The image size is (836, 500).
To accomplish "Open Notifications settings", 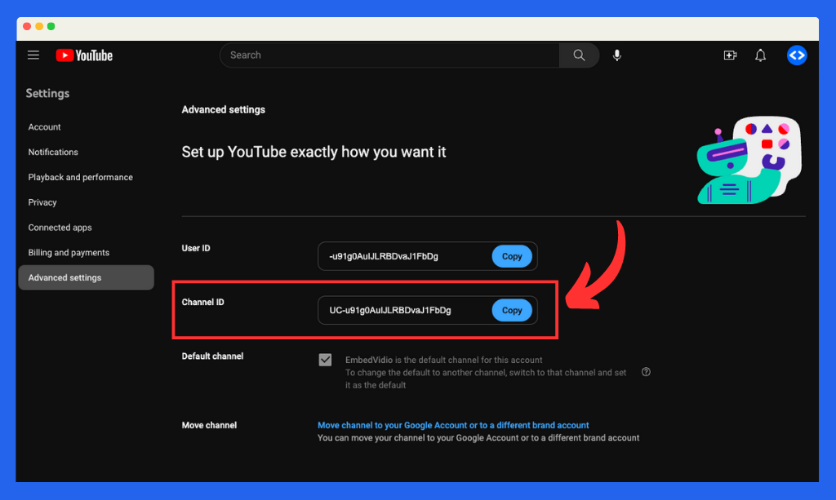I will coord(52,152).
